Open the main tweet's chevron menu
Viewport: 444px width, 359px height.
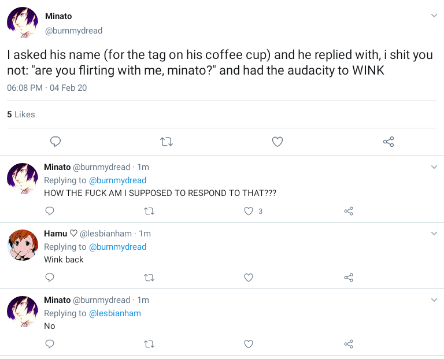pyautogui.click(x=434, y=16)
